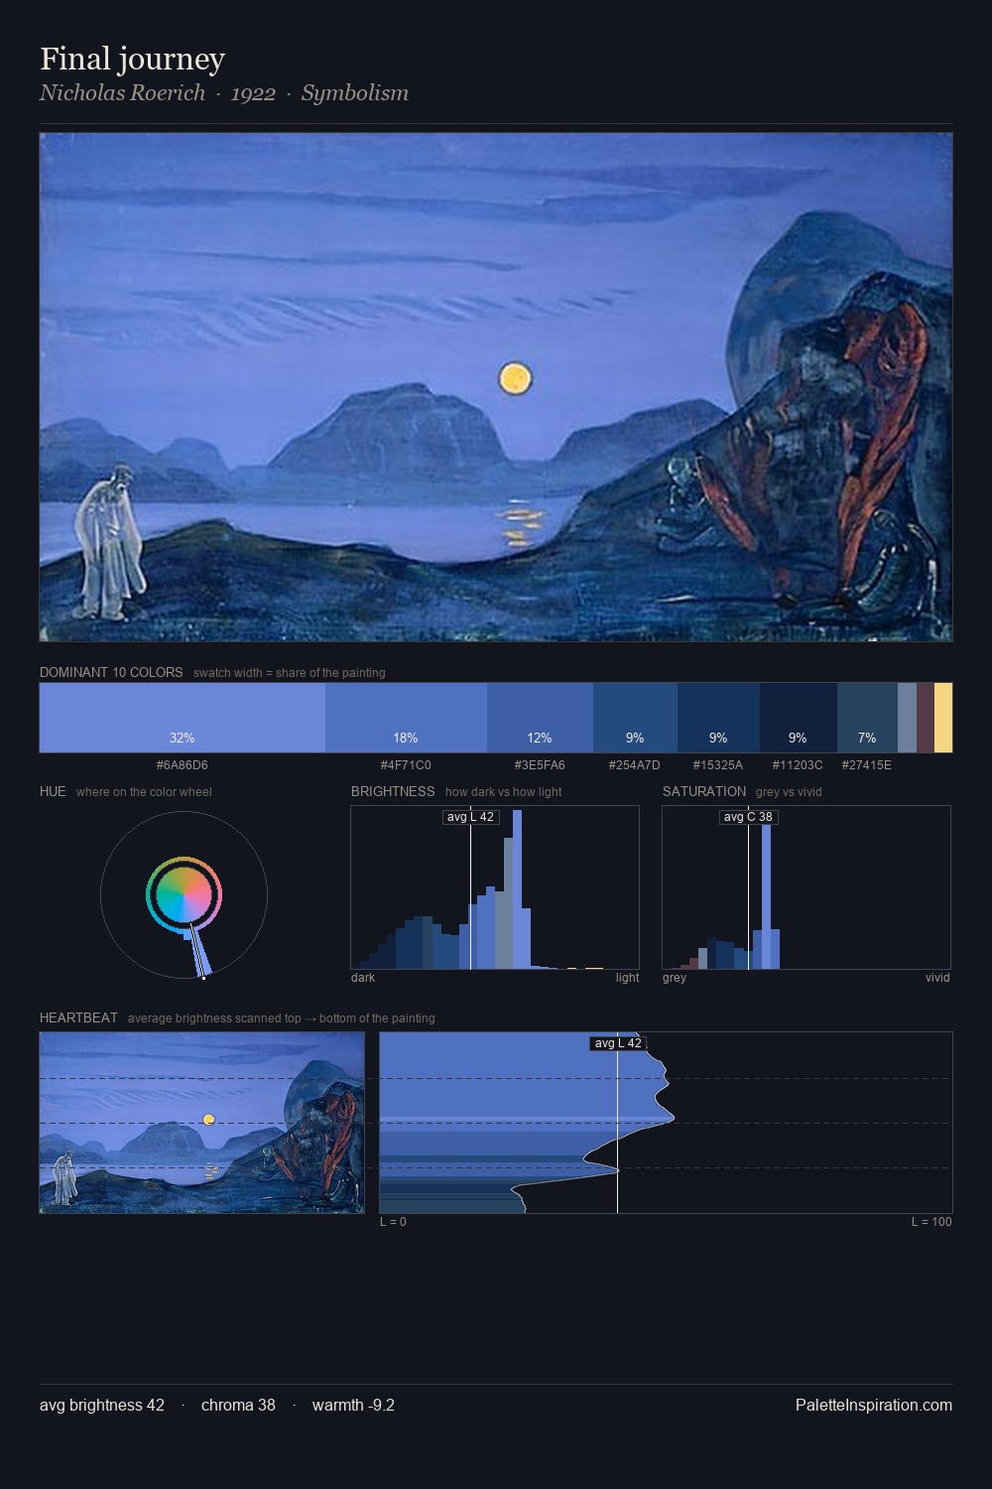The height and width of the screenshot is (1489, 992).
Task: Click the small heartbeat painting thumbnail
Action: coord(201,1123)
